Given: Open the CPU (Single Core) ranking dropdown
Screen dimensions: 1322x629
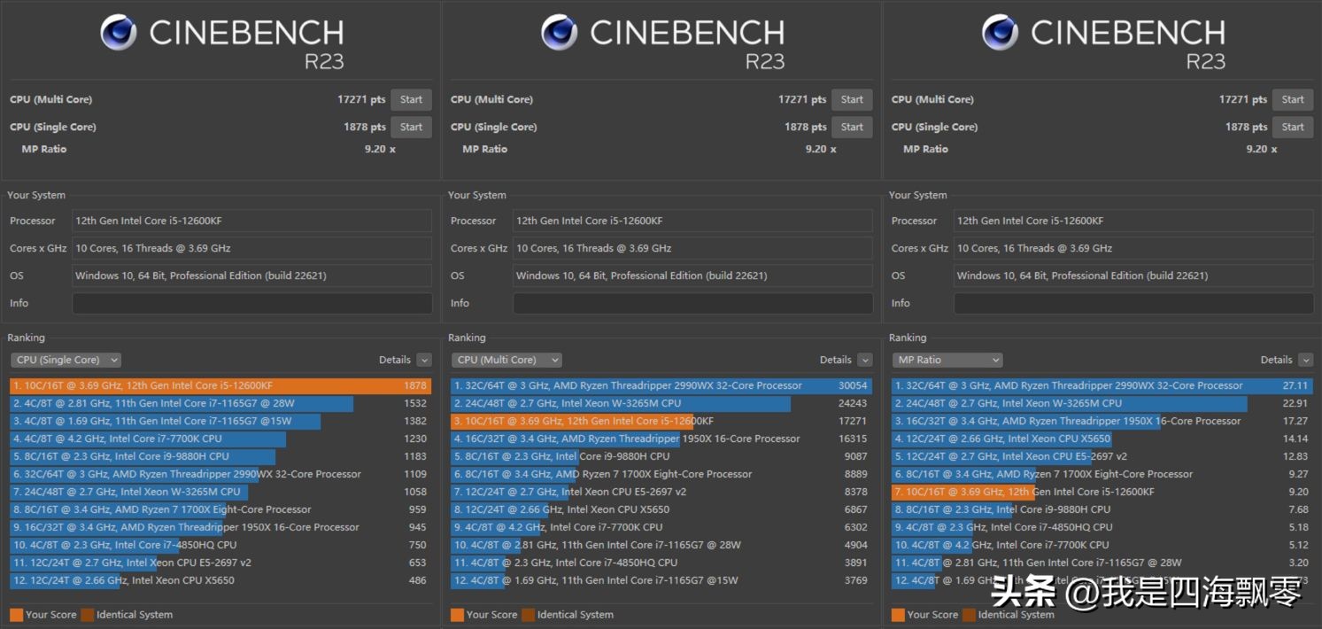Looking at the screenshot, I should [x=66, y=360].
